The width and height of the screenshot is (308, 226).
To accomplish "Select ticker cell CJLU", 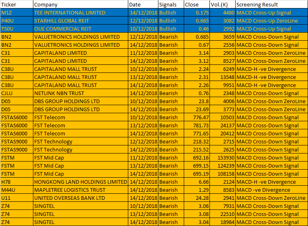I will click(x=17, y=93).
